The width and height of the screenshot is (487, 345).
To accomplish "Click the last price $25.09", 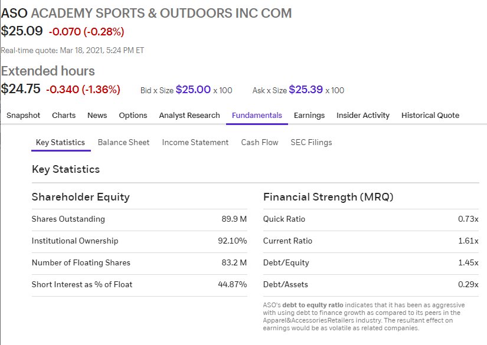I will coord(22,31).
